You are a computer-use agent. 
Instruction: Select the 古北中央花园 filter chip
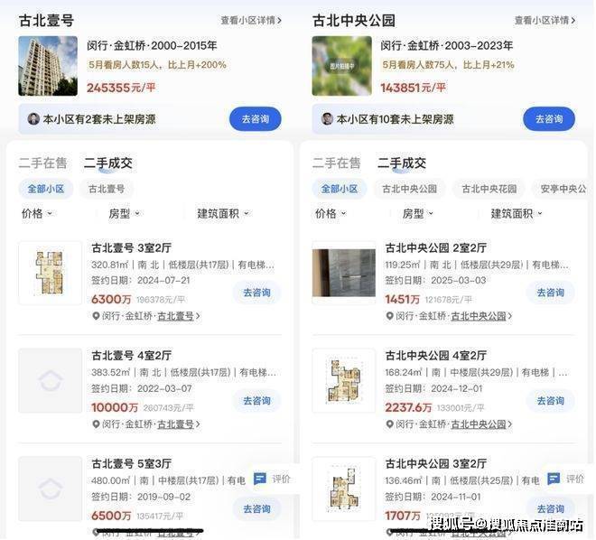(x=489, y=189)
